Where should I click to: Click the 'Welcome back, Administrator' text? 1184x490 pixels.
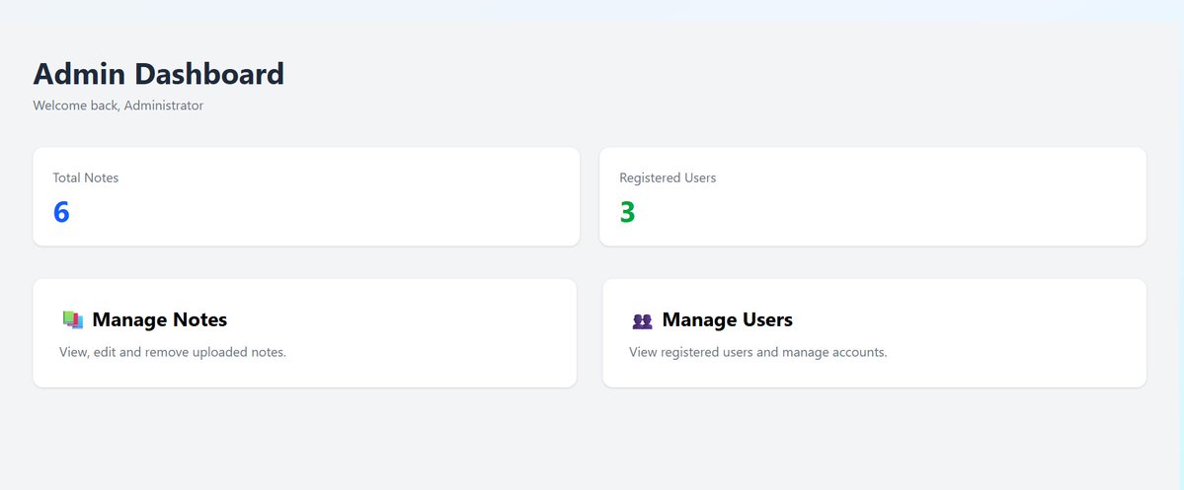pyautogui.click(x=118, y=105)
